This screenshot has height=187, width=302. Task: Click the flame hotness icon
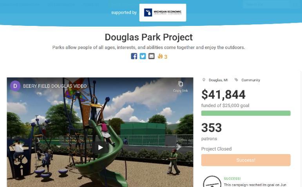coord(160,56)
